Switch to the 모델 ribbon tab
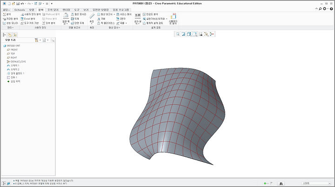The height and width of the screenshot is (187, 335). click(x=32, y=10)
